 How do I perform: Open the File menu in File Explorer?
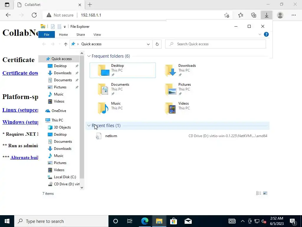click(47, 35)
